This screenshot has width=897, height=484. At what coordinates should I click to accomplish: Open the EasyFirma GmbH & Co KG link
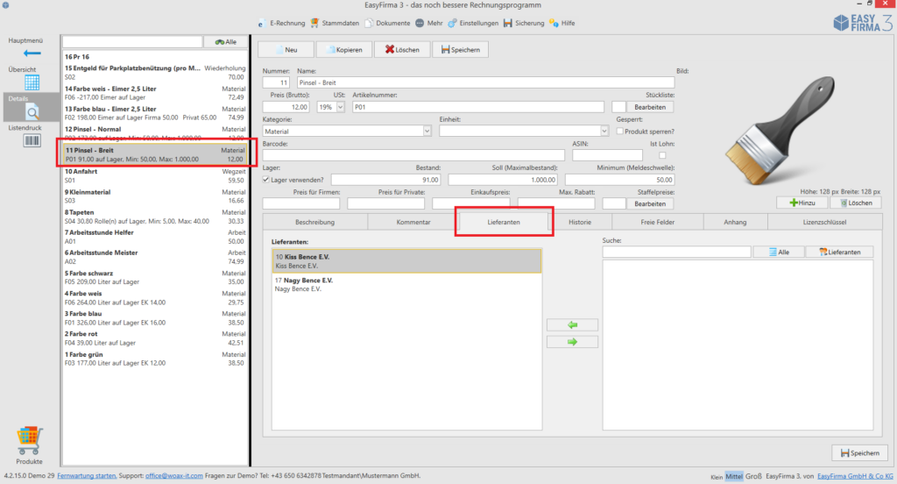(x=855, y=476)
